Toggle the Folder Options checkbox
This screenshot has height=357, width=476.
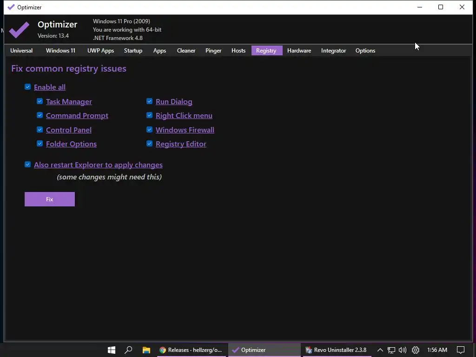coord(40,144)
